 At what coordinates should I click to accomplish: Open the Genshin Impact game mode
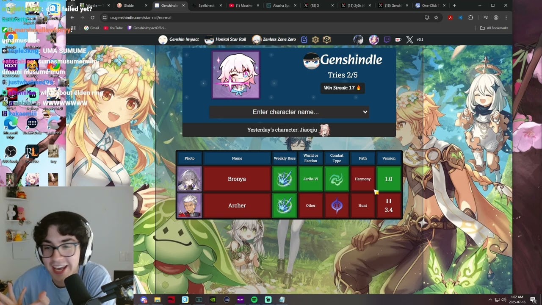click(x=178, y=39)
